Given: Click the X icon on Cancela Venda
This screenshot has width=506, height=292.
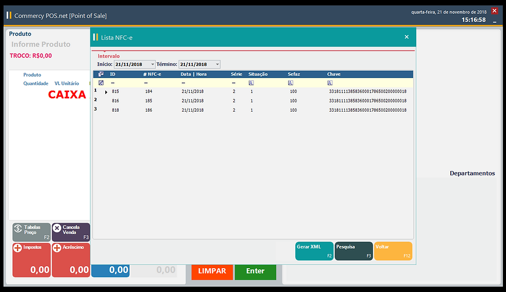Looking at the screenshot, I should pyautogui.click(x=57, y=228).
